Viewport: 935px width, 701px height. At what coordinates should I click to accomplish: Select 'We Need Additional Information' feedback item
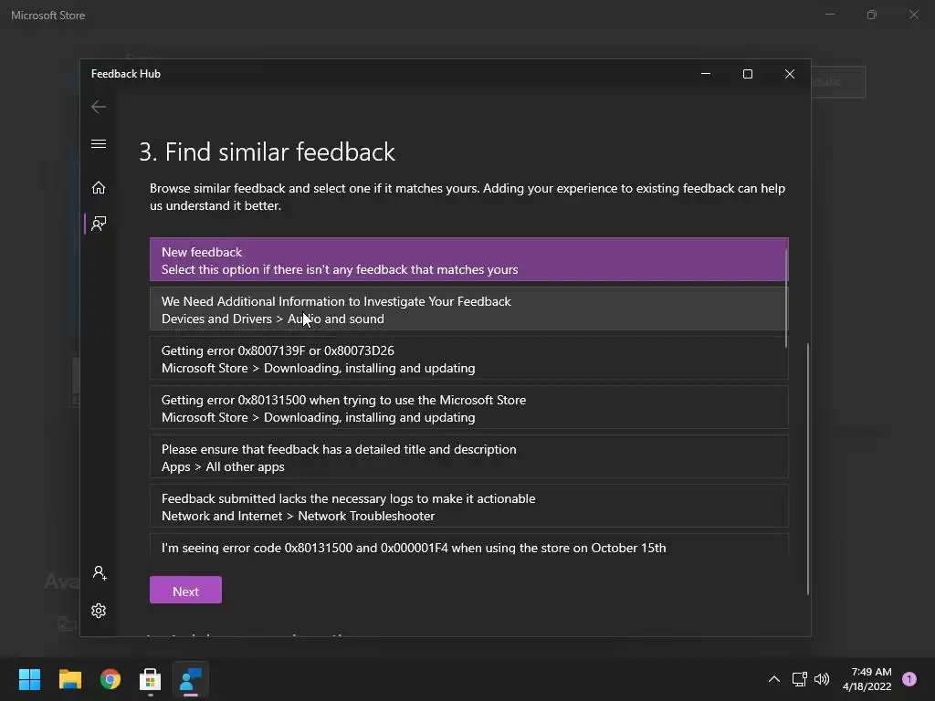468,309
